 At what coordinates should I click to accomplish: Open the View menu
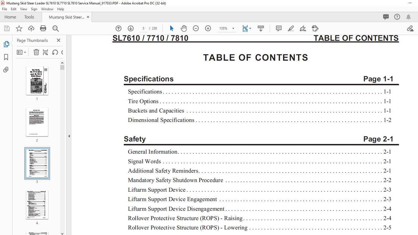23,9
